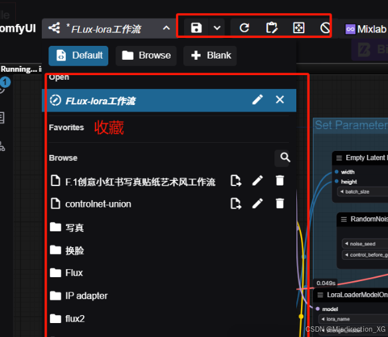Screen dimensions: 388x337
Task: Insert F.1创意小红书 workflow via file-arrow icon
Action: click(x=236, y=181)
